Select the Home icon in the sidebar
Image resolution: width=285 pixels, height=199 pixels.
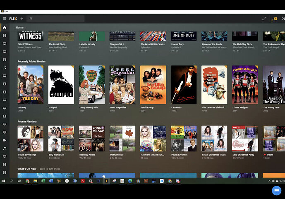[5, 27]
